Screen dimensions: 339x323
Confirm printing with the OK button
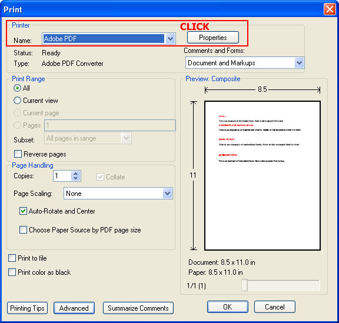coord(227,307)
